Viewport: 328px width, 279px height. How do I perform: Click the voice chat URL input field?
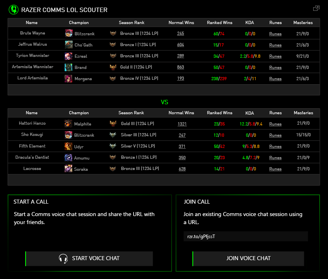click(246, 237)
